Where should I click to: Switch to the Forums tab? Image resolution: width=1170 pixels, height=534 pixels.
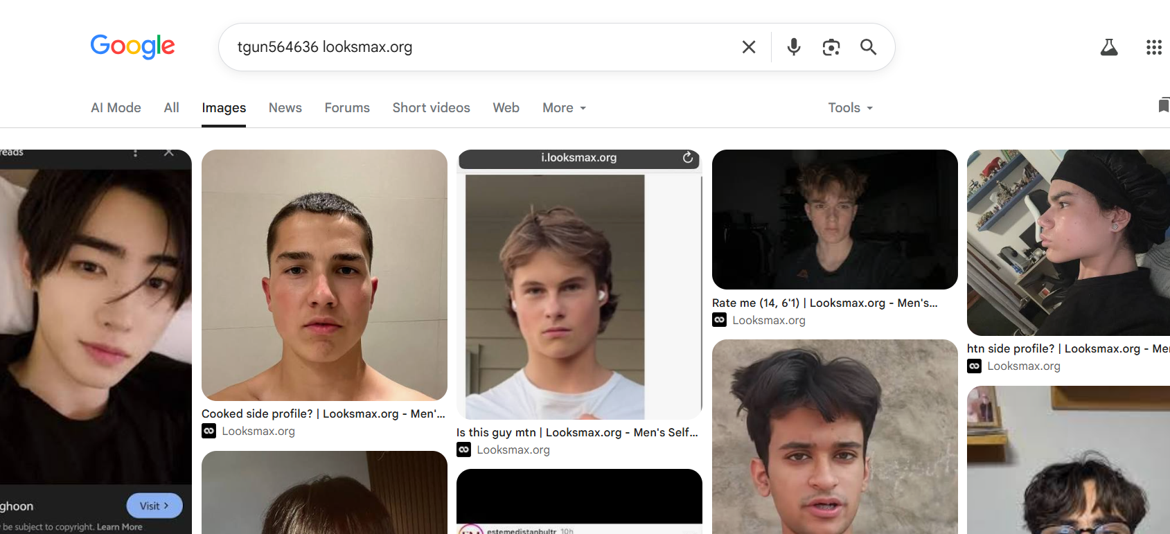[347, 108]
